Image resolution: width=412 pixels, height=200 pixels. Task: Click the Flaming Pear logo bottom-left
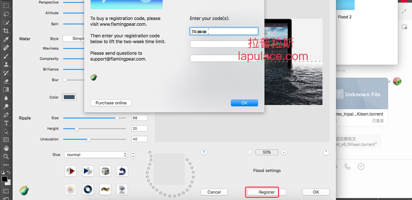coord(24,190)
